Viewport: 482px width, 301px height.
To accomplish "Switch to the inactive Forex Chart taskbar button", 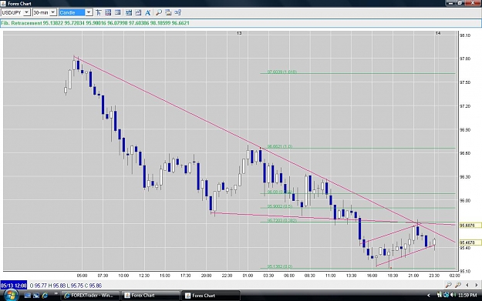I will pyautogui.click(x=150, y=296).
